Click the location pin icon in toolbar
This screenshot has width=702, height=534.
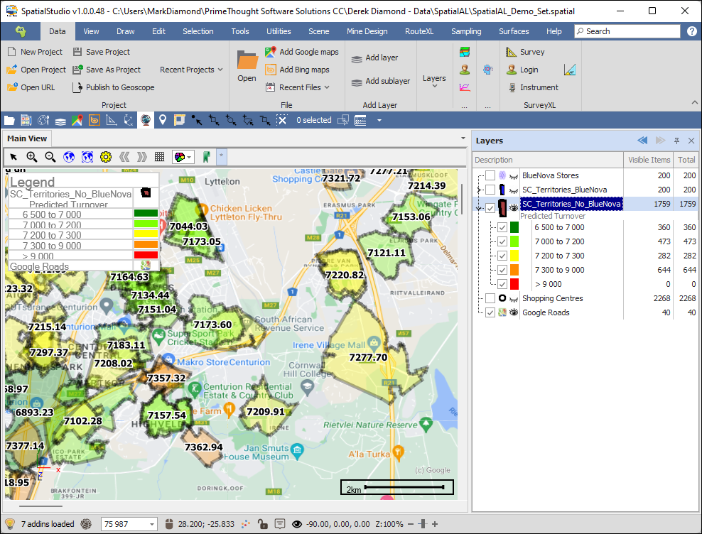162,120
